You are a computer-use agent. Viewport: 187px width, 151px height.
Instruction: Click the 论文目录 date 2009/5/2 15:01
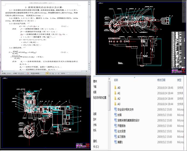point(165,131)
